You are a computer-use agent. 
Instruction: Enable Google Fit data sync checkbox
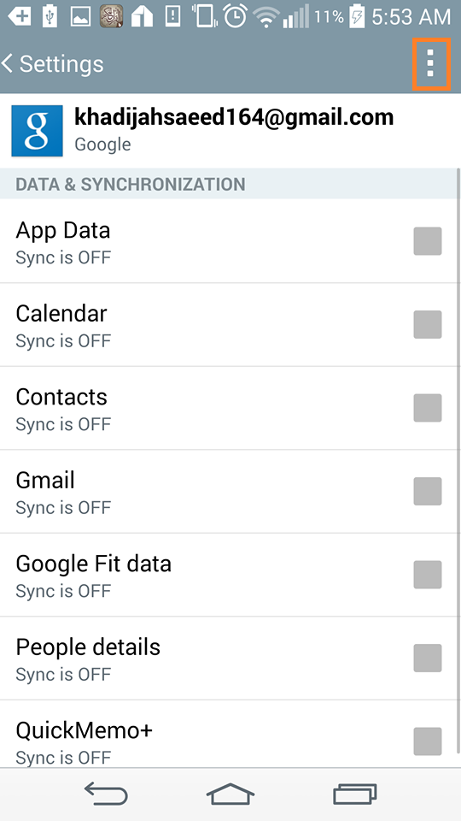tap(428, 575)
